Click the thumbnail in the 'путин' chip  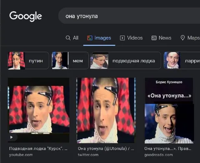click(16, 60)
